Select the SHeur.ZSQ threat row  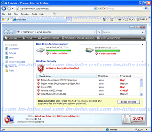click(x=88, y=87)
